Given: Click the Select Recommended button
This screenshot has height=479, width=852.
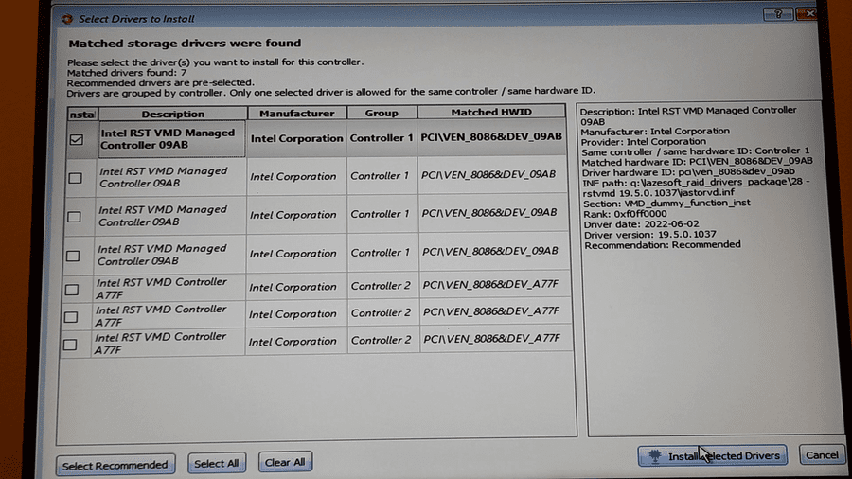Looking at the screenshot, I should tap(115, 466).
